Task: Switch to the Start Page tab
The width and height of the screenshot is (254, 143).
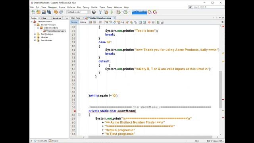Action: tap(76, 18)
